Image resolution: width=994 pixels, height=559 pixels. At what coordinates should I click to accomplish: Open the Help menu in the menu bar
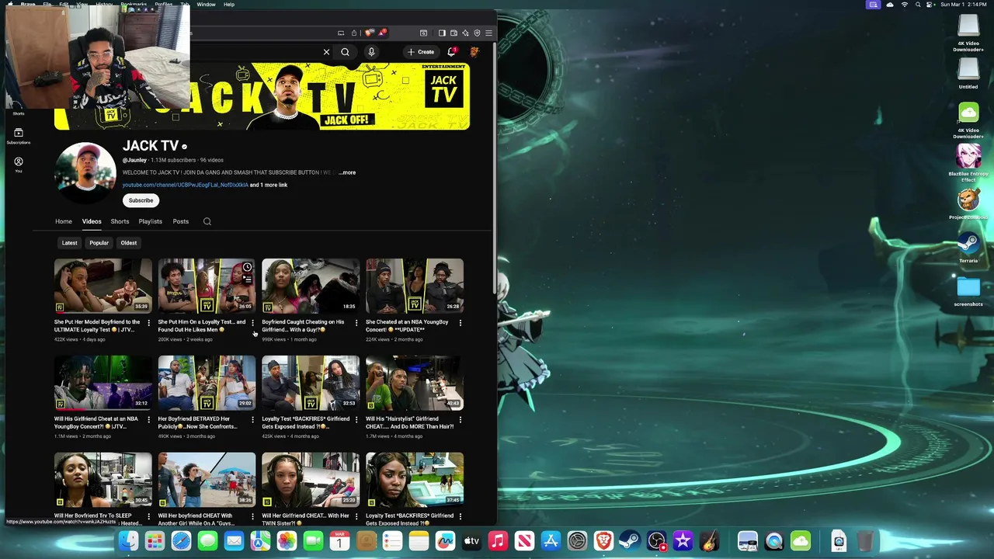coord(229,5)
